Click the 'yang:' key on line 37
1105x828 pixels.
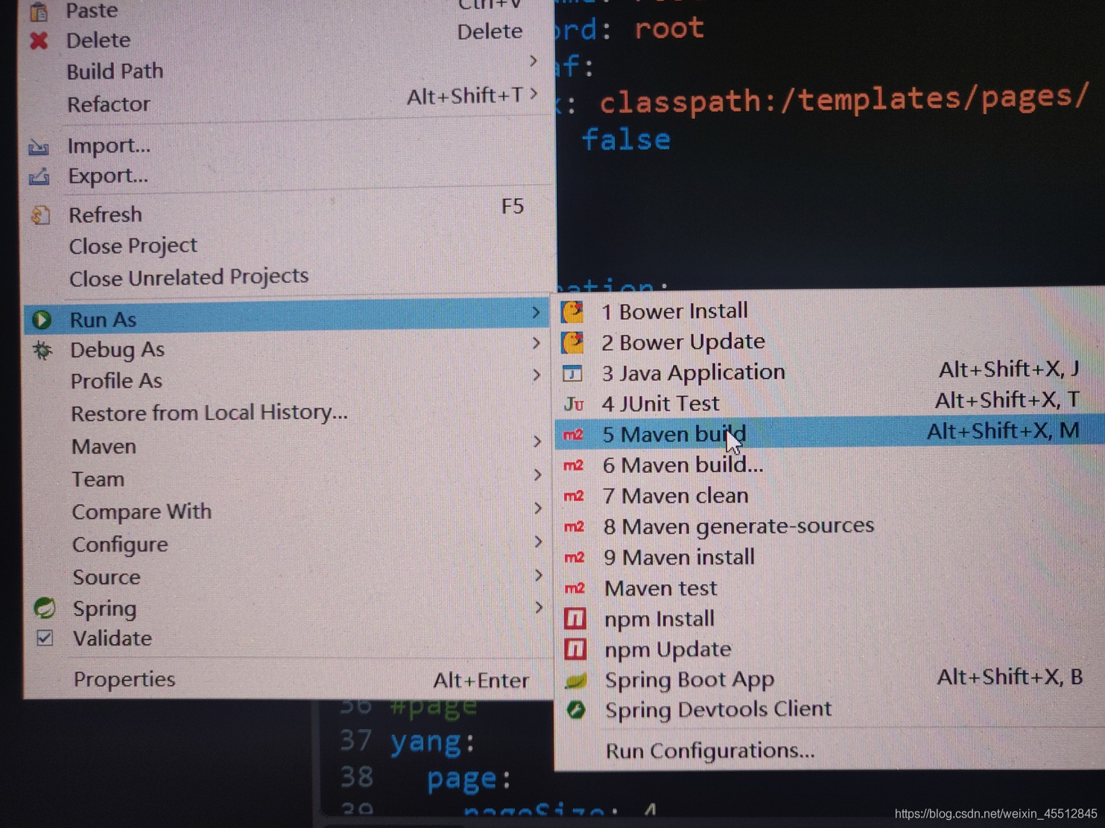point(433,742)
